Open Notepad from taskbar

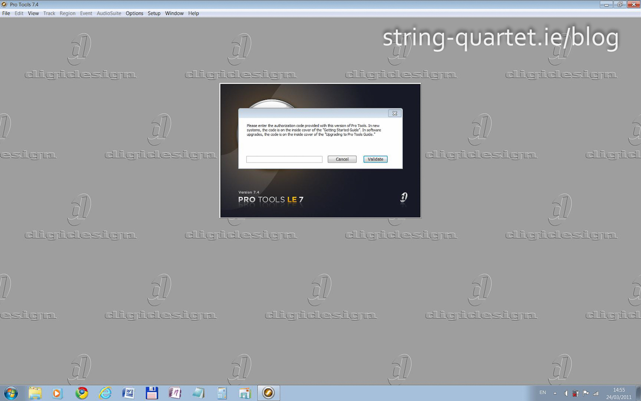[198, 393]
